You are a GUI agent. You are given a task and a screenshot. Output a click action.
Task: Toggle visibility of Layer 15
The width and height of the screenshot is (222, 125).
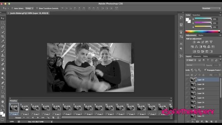[187, 98]
